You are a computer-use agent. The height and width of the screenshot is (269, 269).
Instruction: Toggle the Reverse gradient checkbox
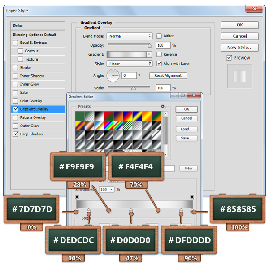(159, 54)
